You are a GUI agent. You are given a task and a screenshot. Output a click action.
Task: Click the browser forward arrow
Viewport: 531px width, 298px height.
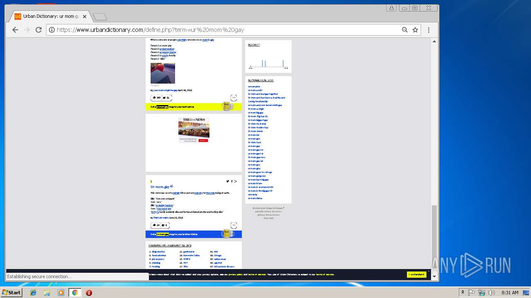click(27, 30)
